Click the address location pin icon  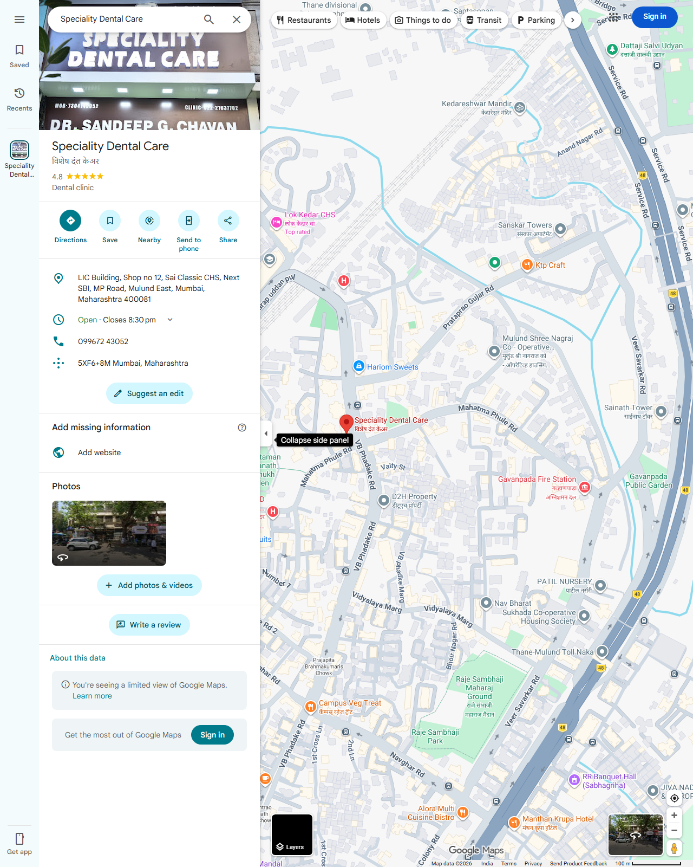click(58, 279)
